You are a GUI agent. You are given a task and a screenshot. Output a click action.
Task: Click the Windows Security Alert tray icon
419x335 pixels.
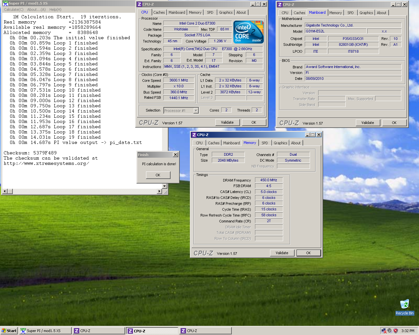click(395, 331)
